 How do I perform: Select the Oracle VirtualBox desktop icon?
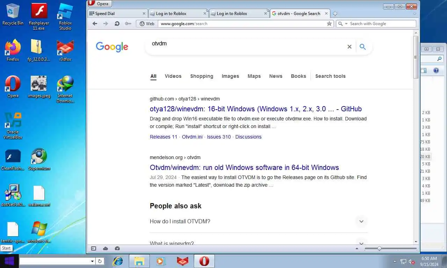coord(13,126)
